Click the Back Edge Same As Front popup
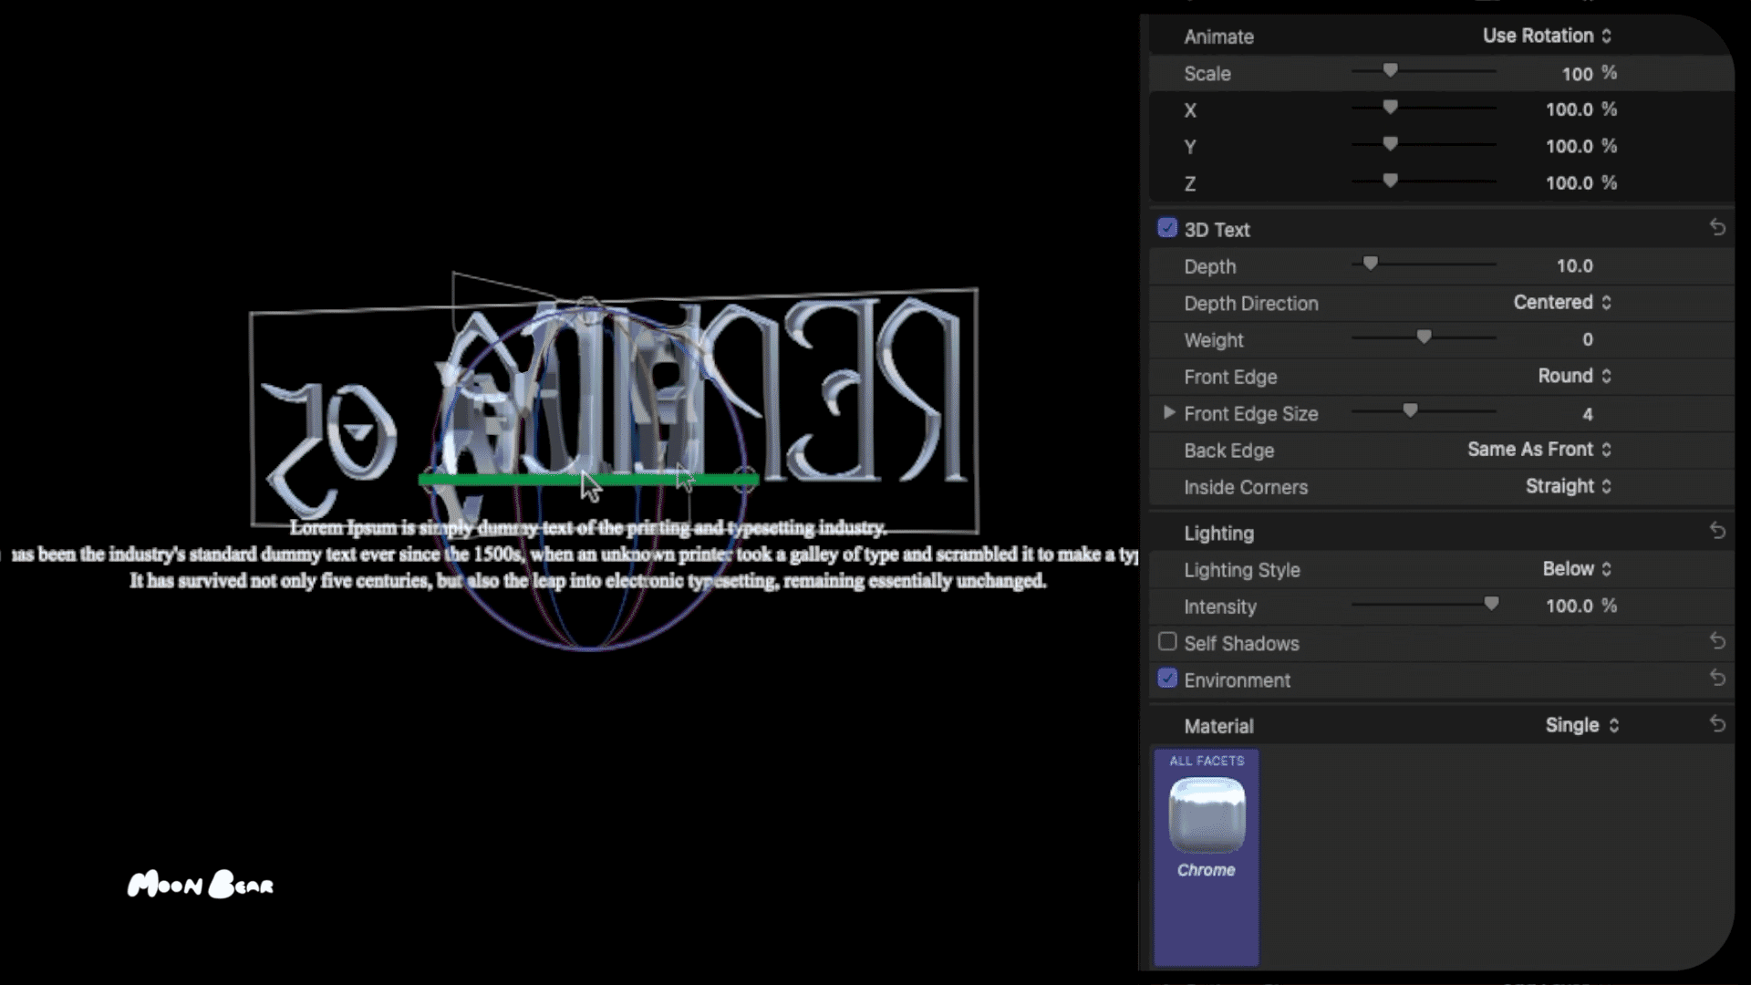Viewport: 1751px width, 985px height. point(1539,450)
